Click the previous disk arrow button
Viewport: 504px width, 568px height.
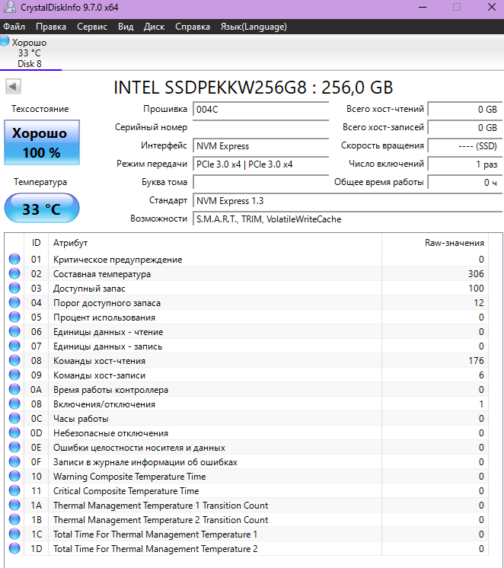point(12,87)
